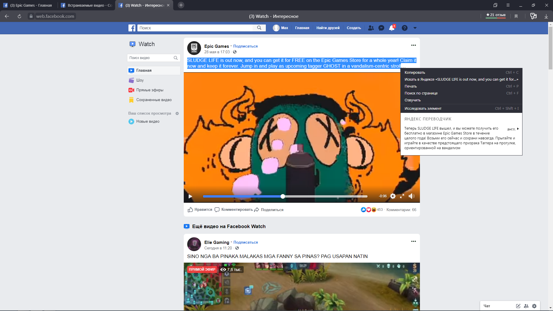Open the browser menu hamburger icon
This screenshot has height=311, width=553.
click(508, 5)
